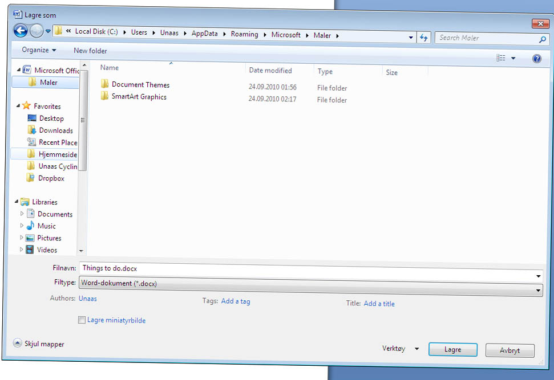Collapse the Favorites group
Viewport: 554px width, 380px height.
click(x=18, y=105)
